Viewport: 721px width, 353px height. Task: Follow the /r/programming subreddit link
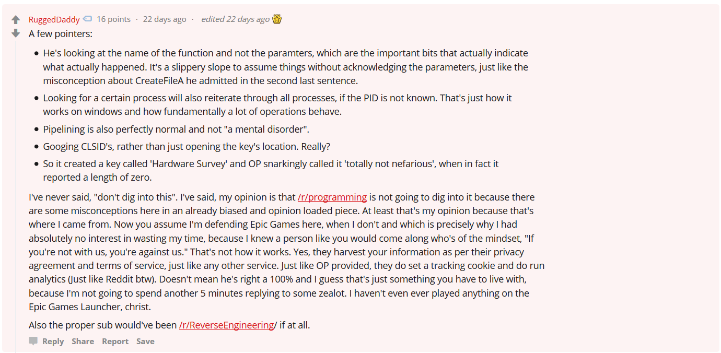[332, 197]
